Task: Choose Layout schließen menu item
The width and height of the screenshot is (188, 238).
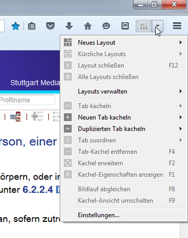Action: [x=123, y=66]
